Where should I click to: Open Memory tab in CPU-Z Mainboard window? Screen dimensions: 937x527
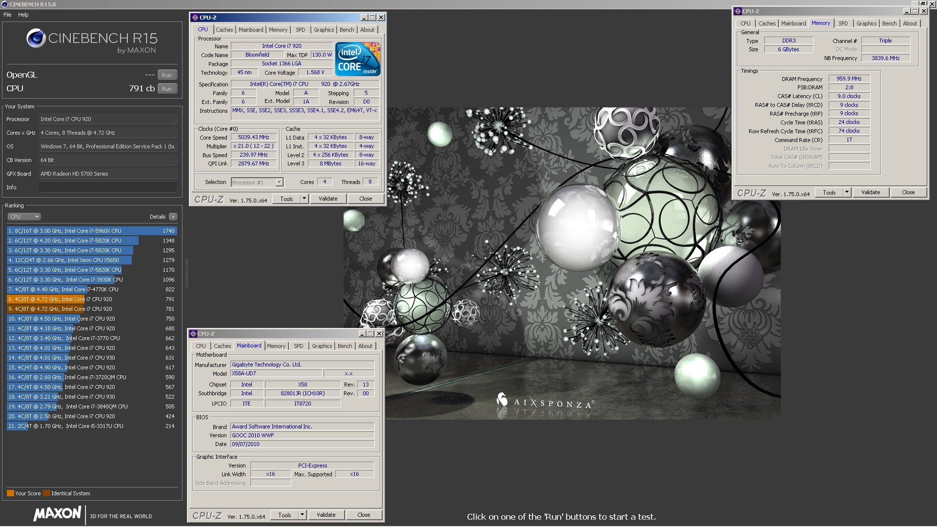[276, 346]
